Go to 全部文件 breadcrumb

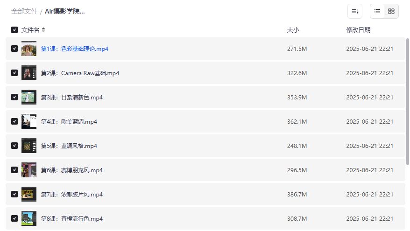click(x=24, y=11)
